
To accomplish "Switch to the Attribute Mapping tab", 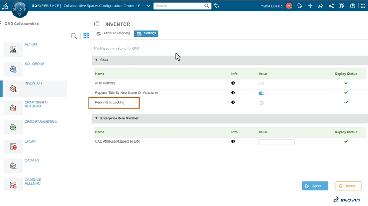I will (x=113, y=33).
